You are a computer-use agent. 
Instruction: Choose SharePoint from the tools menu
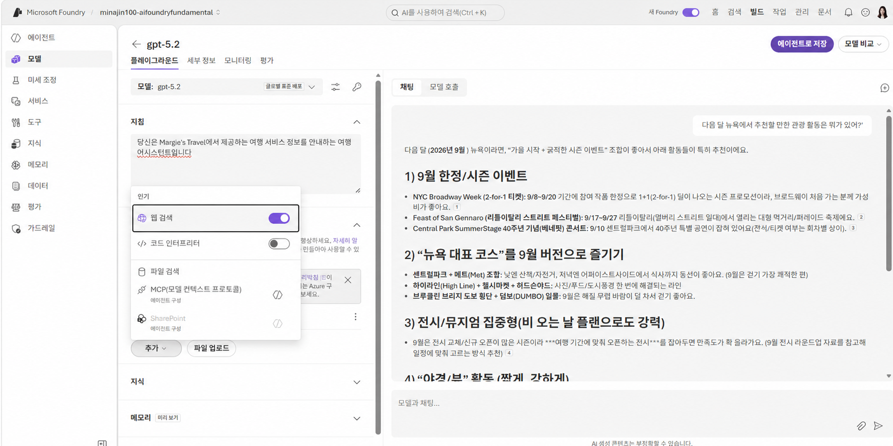[215, 323]
